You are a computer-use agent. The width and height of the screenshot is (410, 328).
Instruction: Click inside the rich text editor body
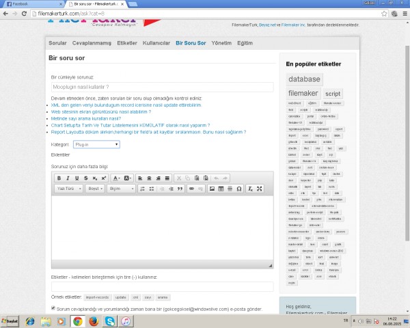pos(163,228)
